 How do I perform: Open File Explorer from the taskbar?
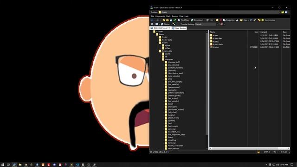[20, 165]
